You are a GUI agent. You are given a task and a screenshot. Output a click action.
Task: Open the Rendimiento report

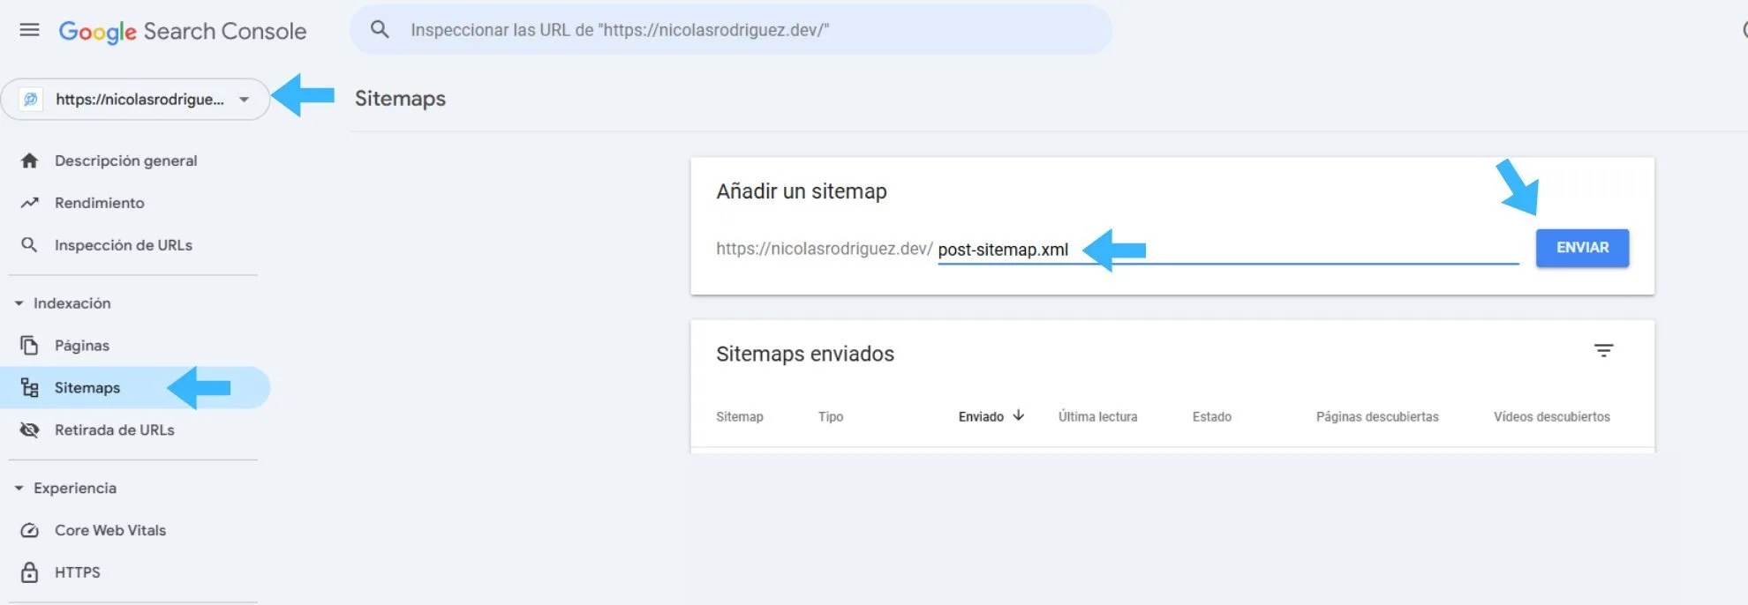pos(99,203)
